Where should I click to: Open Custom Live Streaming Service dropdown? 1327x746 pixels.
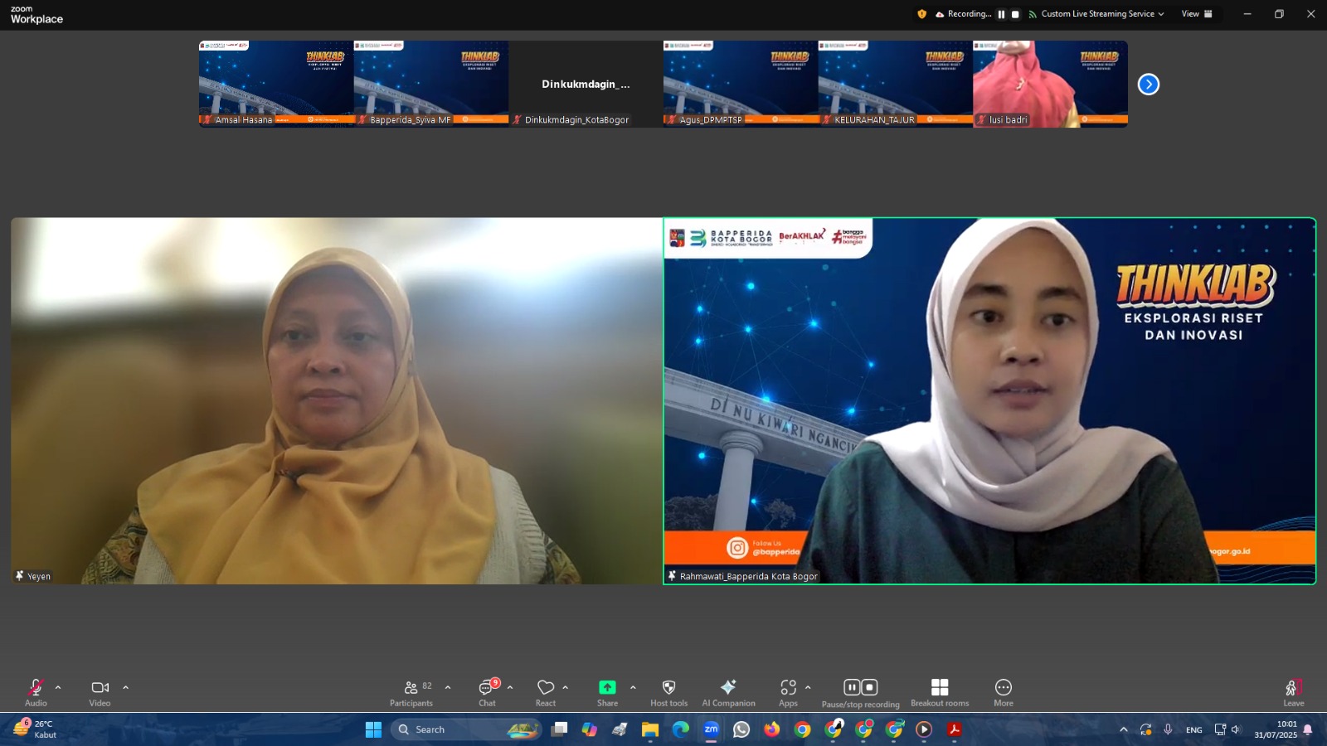pos(1096,14)
